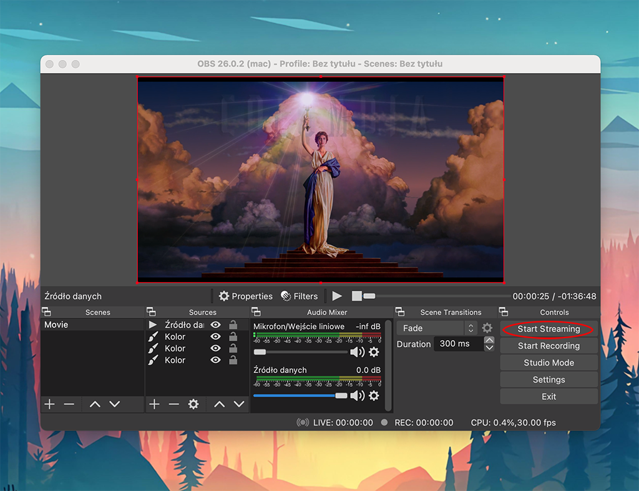Pop out the Controls dock
This screenshot has width=639, height=491.
504,312
